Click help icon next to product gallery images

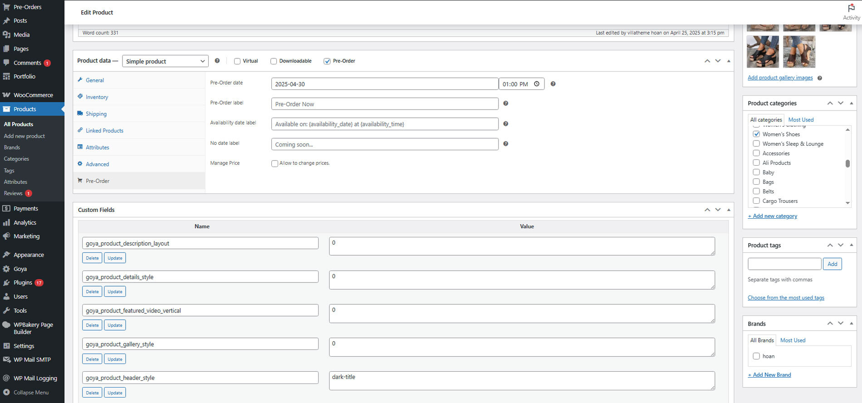(820, 78)
